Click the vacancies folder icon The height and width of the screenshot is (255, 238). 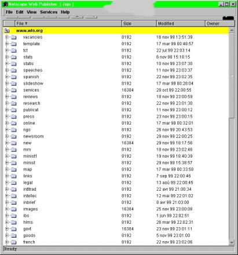(x=14, y=37)
